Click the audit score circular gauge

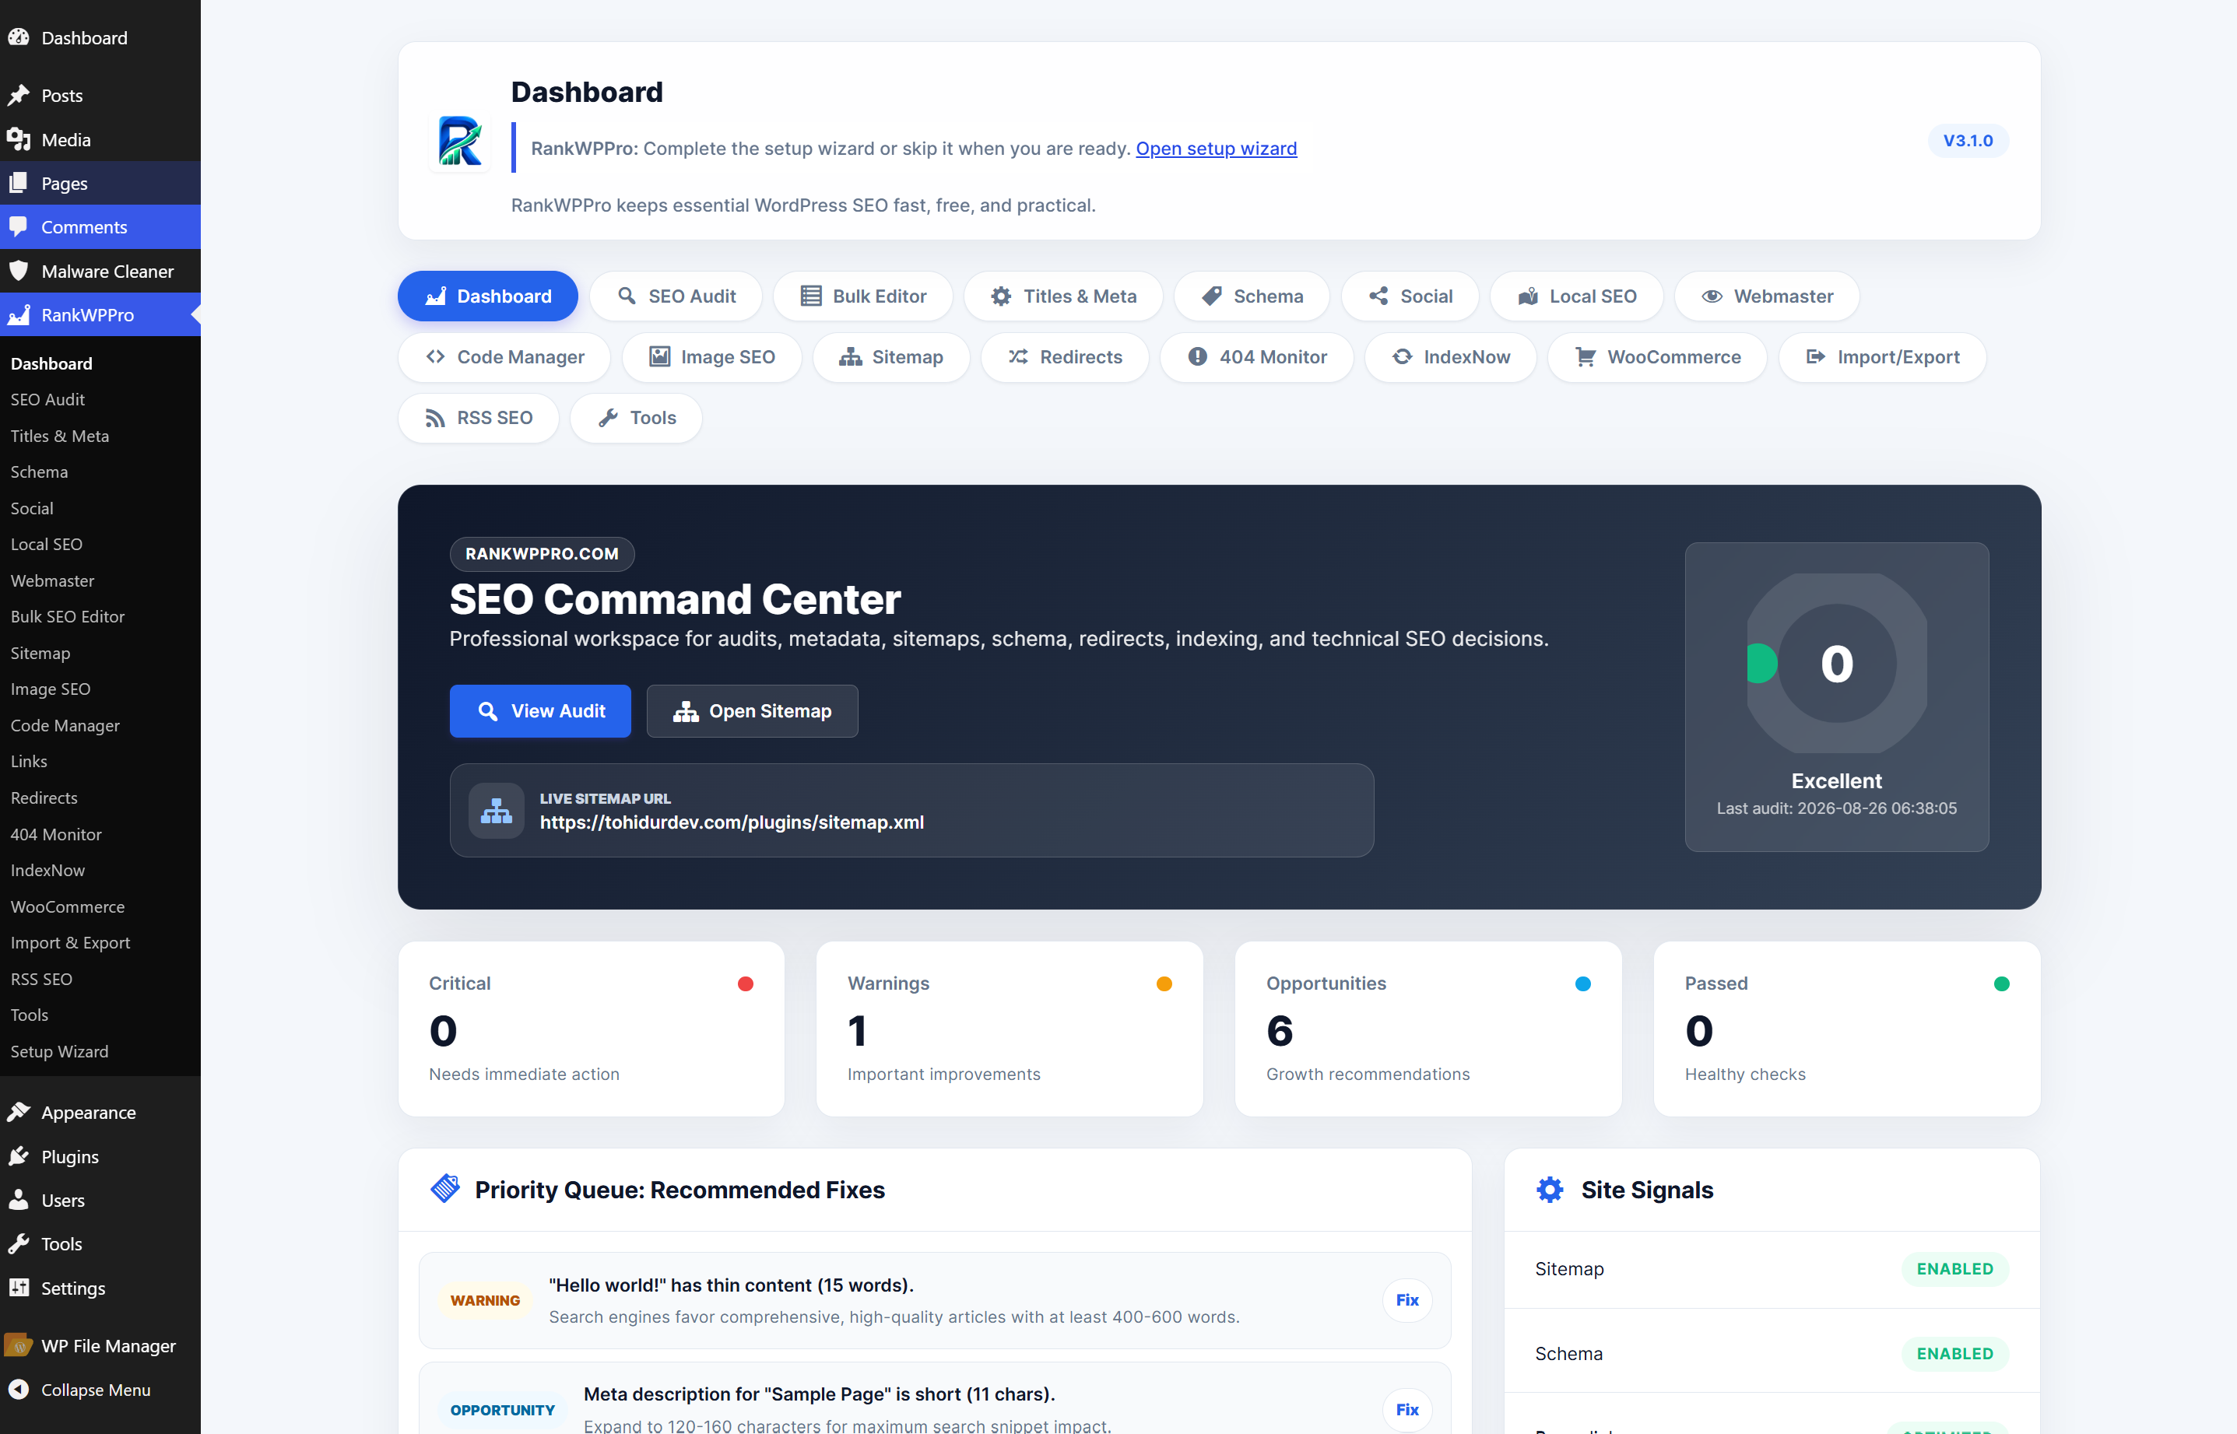click(x=1837, y=663)
